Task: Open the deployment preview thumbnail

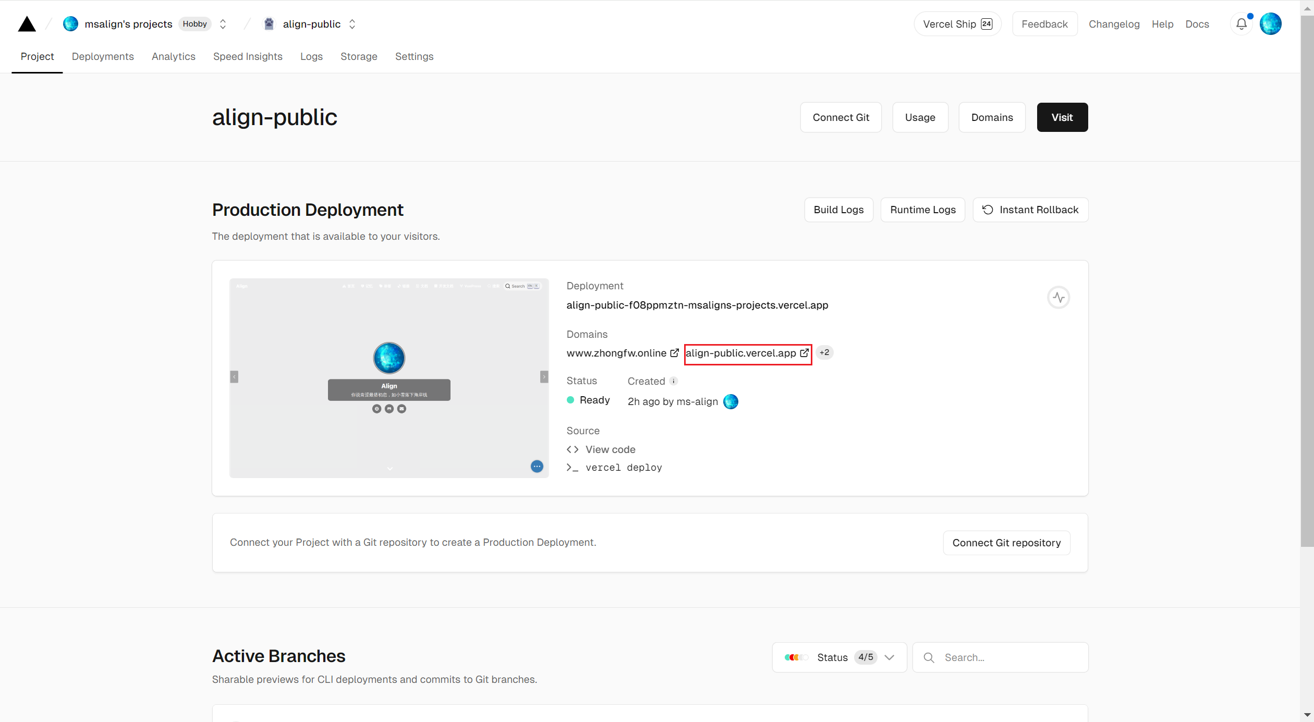Action: coord(389,378)
